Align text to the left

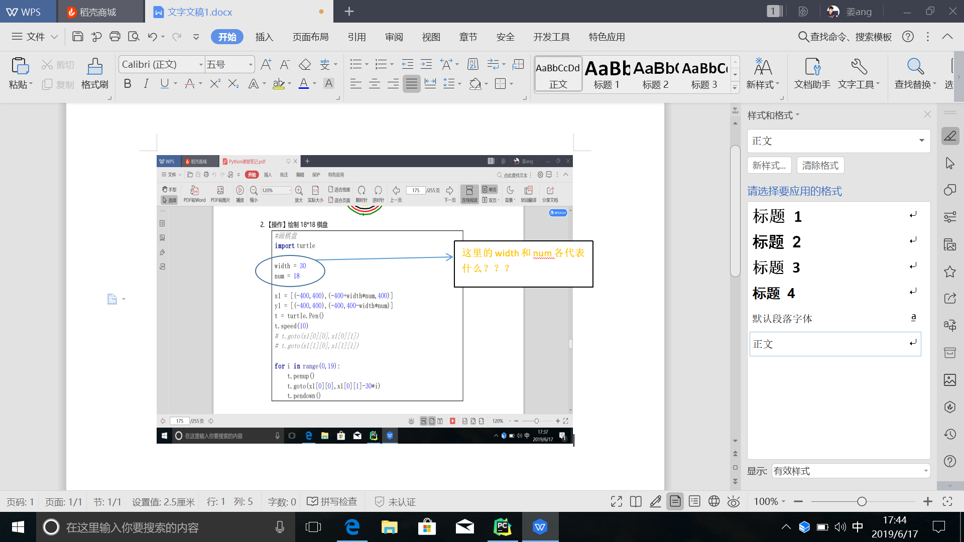(x=356, y=84)
